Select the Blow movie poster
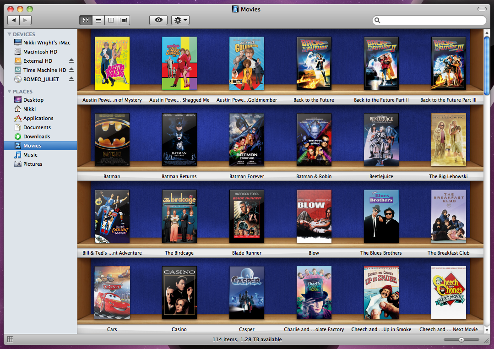Image resolution: width=494 pixels, height=349 pixels. [x=314, y=216]
